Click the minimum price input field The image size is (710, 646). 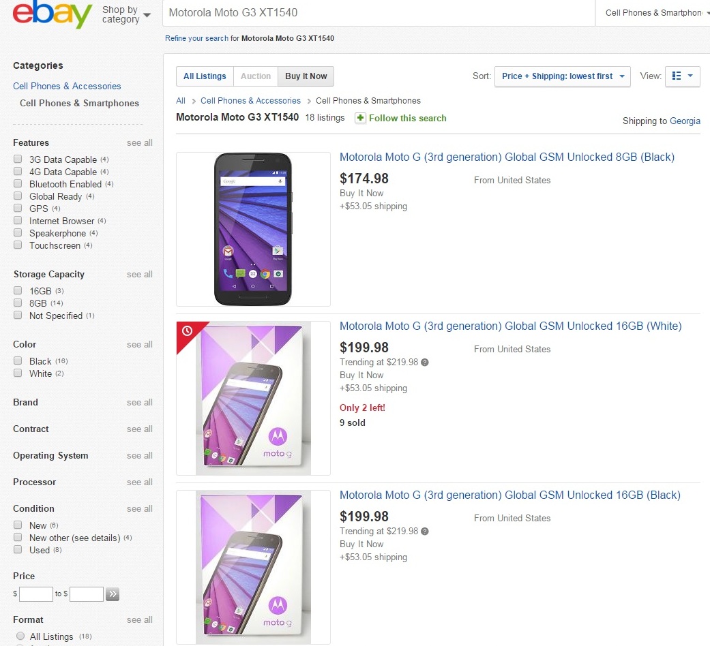point(36,594)
